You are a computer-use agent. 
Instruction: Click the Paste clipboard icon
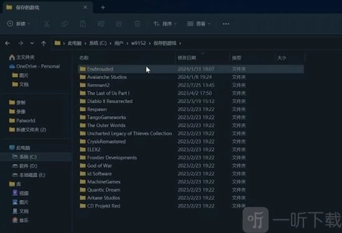click(x=83, y=24)
